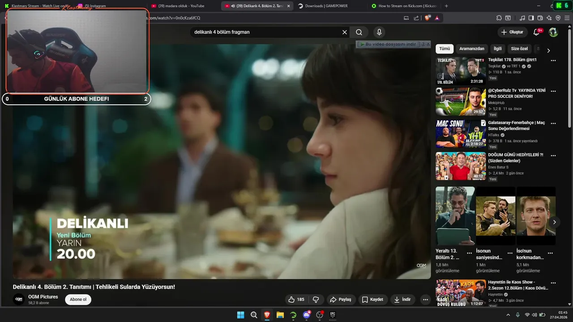Open the Brave VPN shield icon
The width and height of the screenshot is (573, 322).
click(x=558, y=18)
